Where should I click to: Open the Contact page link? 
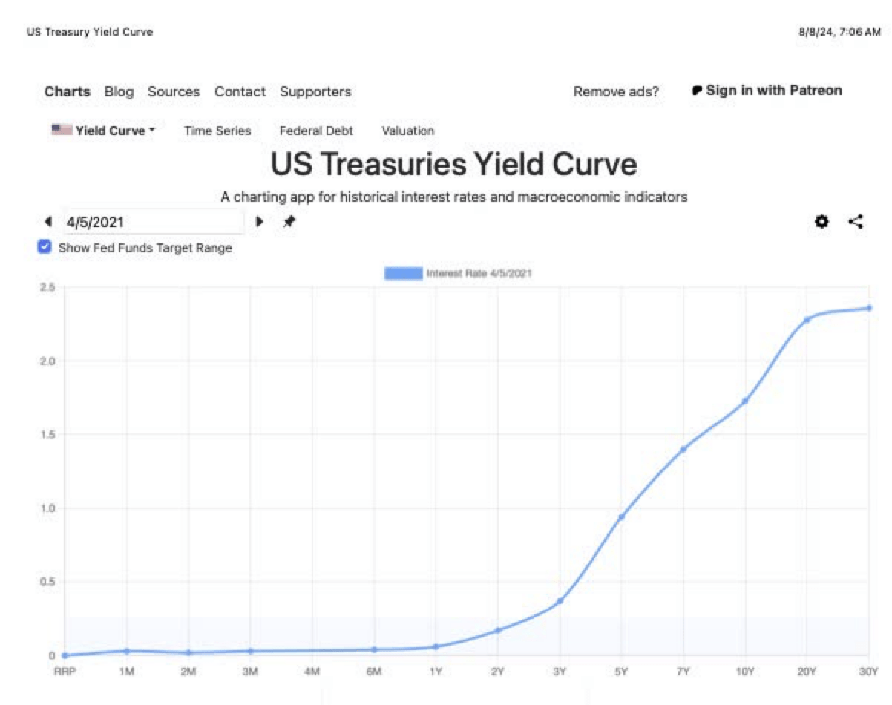[240, 92]
